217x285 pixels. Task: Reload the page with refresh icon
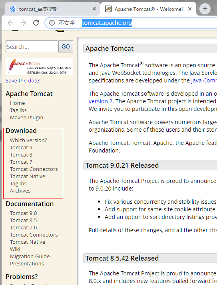tap(36, 23)
